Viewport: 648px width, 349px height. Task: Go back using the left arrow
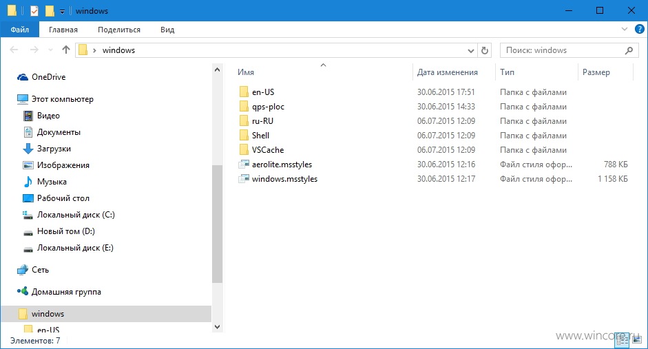coord(14,50)
